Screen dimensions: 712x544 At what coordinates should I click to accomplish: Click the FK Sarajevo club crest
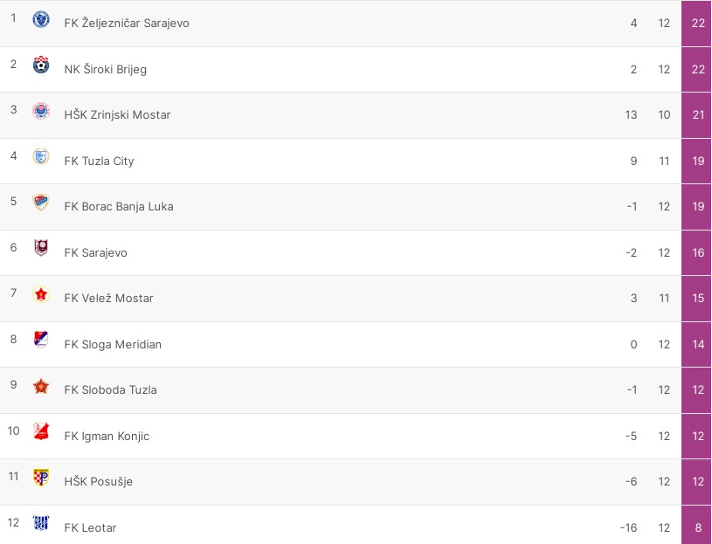tap(41, 249)
